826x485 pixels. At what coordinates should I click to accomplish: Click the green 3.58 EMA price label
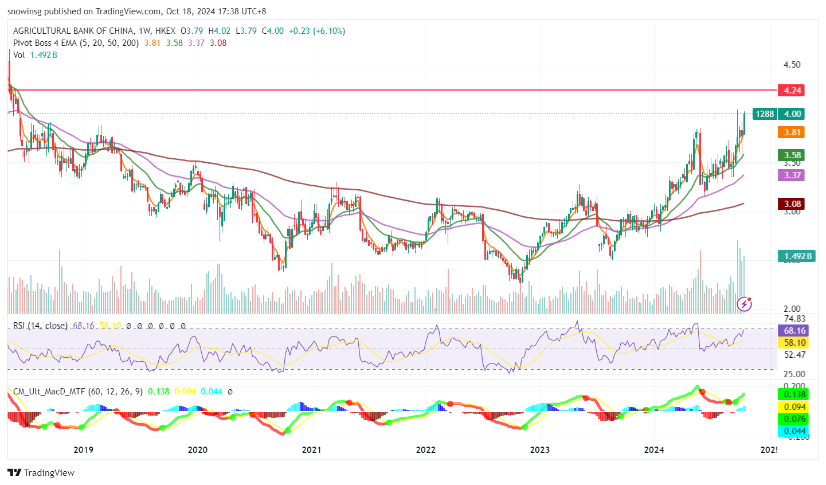coord(791,155)
